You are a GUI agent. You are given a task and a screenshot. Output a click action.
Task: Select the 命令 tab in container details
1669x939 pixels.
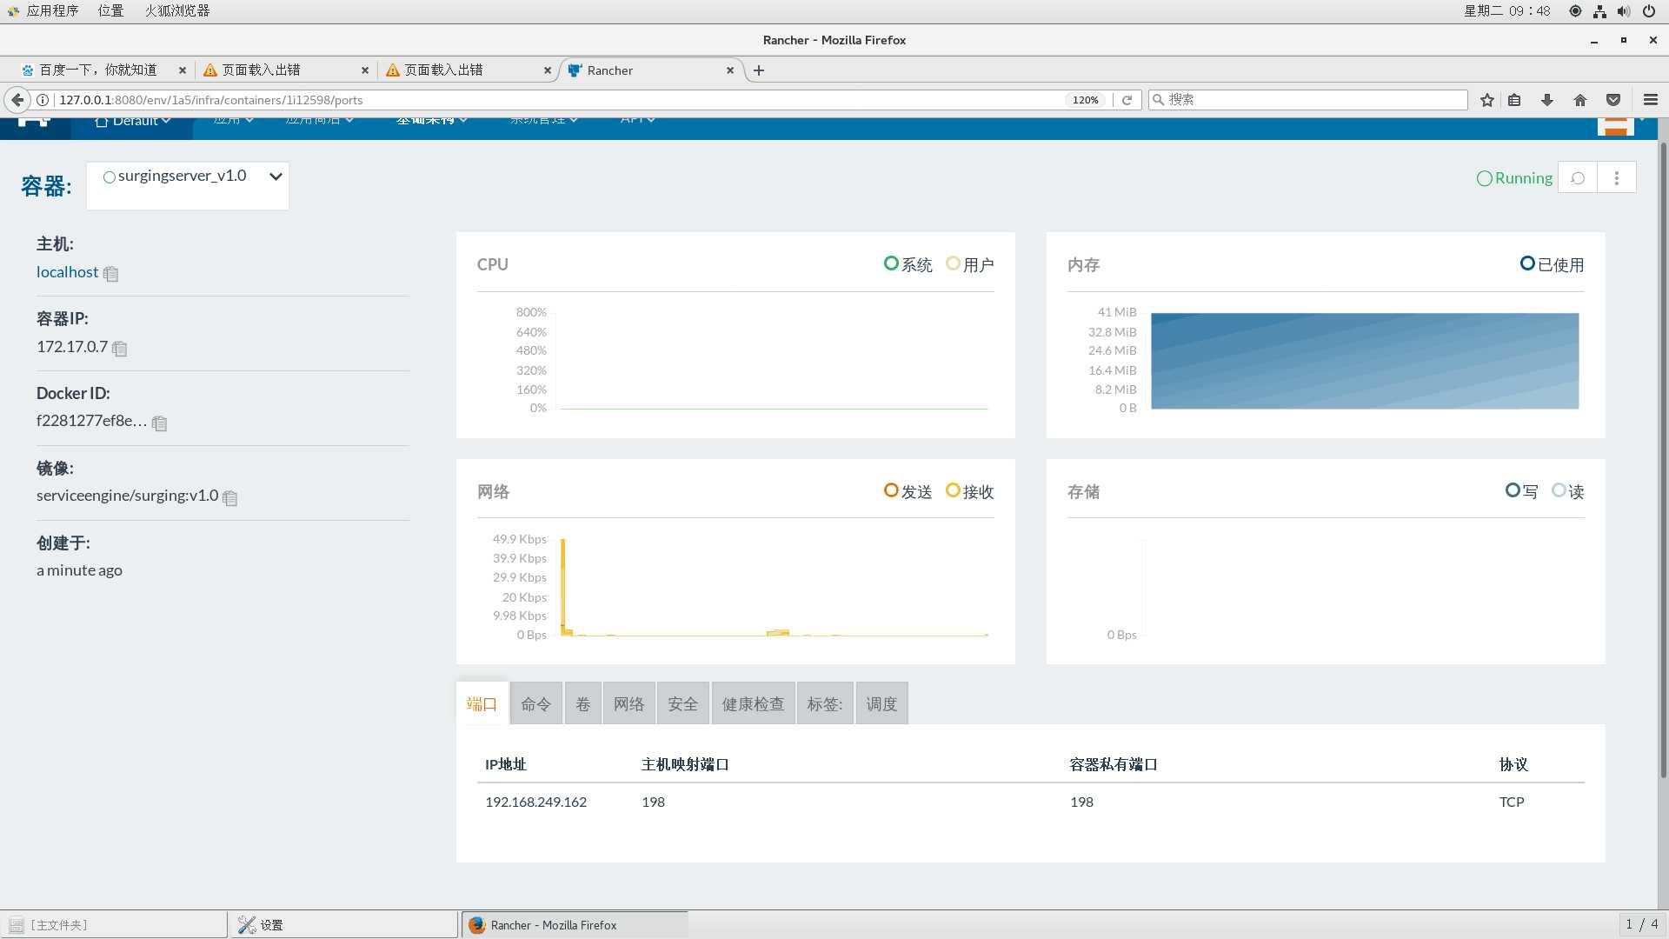(x=535, y=703)
